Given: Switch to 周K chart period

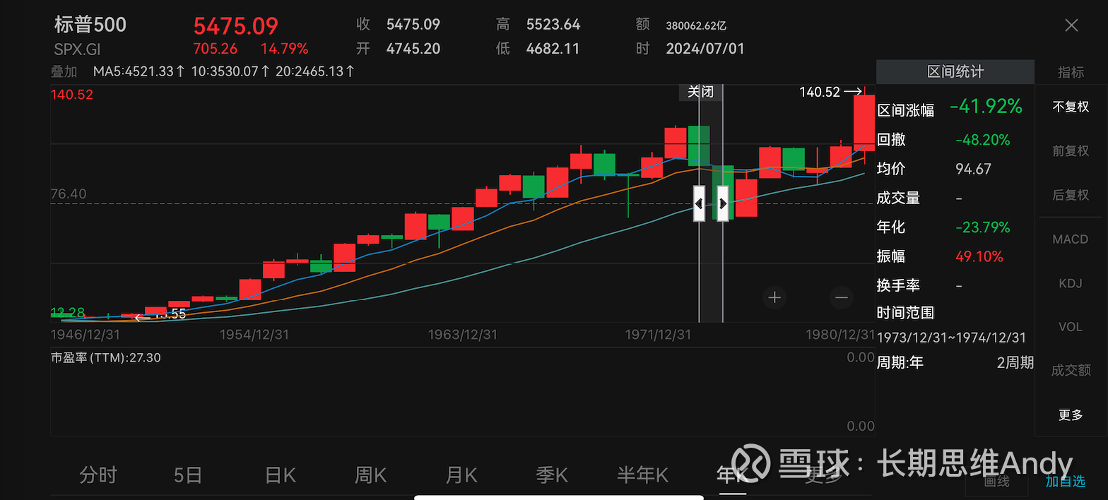Looking at the screenshot, I should [x=370, y=475].
